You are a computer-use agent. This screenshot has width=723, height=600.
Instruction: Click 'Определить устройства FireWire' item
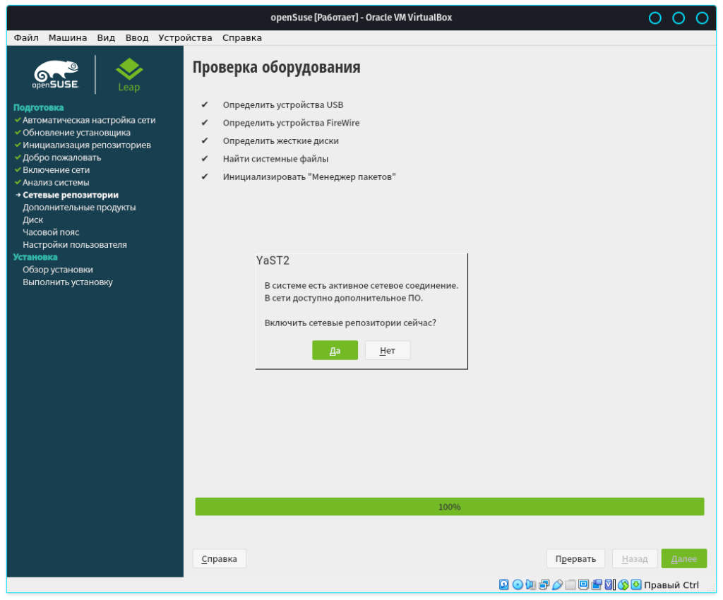click(x=292, y=123)
